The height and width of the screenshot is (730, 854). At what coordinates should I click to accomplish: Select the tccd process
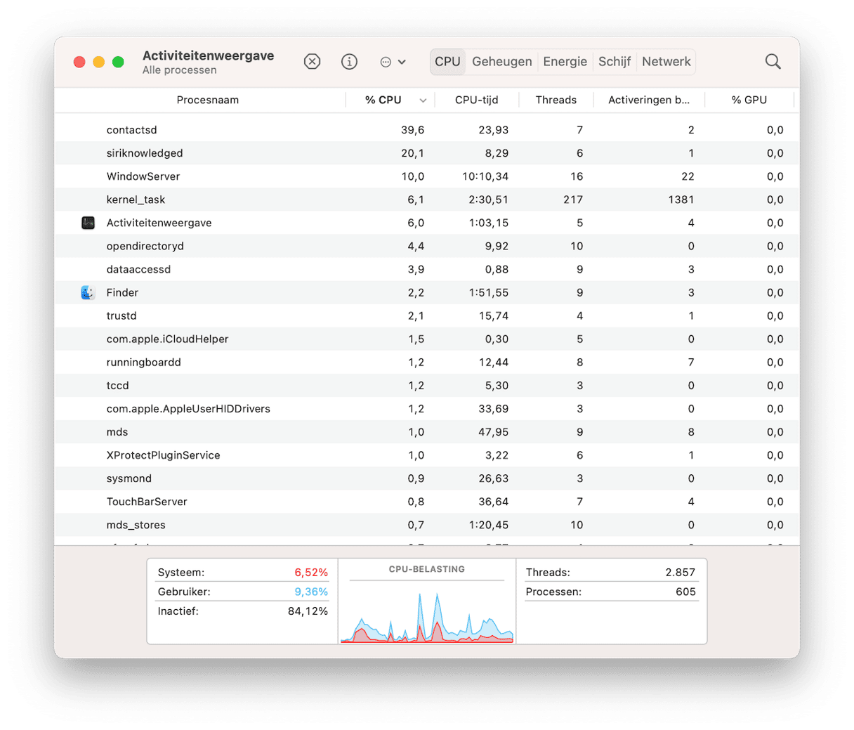pos(427,385)
